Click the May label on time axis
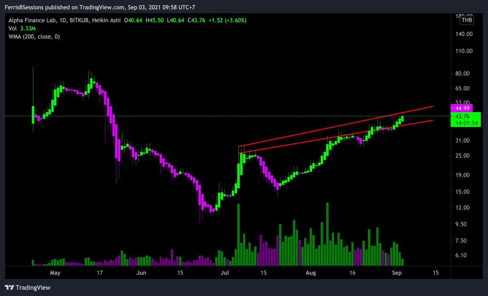488x296 pixels. 55,273
